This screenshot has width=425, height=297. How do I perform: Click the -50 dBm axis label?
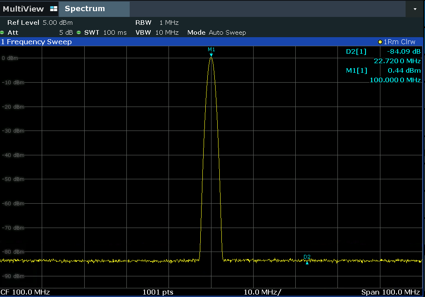point(13,179)
